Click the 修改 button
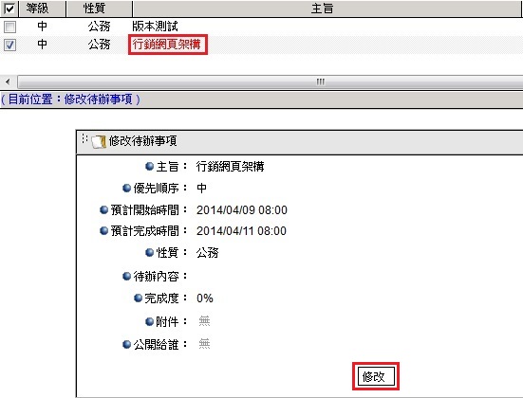 (x=376, y=377)
